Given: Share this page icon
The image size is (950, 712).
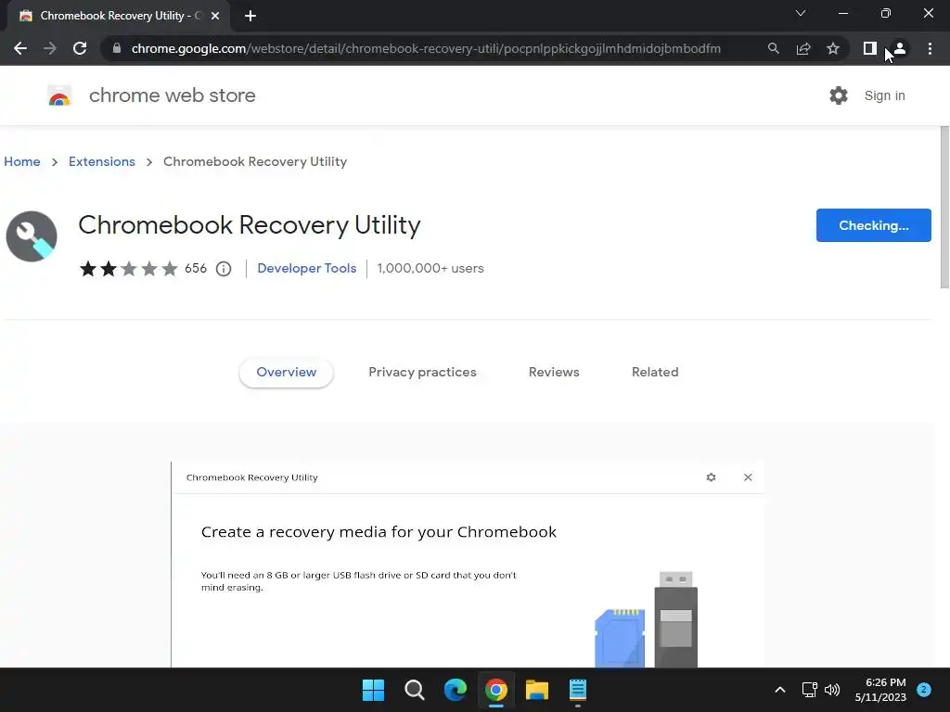Looking at the screenshot, I should (x=803, y=48).
